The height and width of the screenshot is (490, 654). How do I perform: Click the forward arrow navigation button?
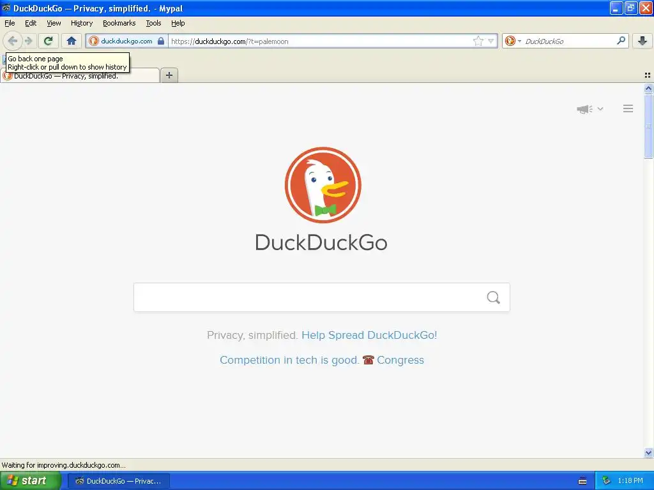28,41
